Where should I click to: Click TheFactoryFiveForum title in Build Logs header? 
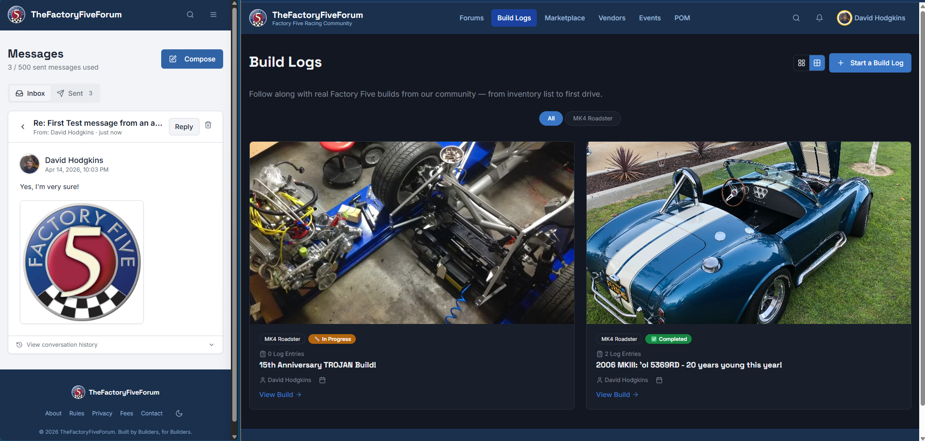318,15
